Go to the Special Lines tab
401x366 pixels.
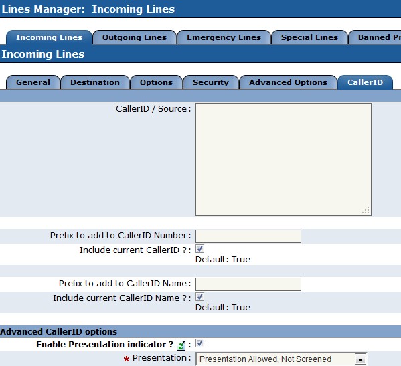coord(309,37)
